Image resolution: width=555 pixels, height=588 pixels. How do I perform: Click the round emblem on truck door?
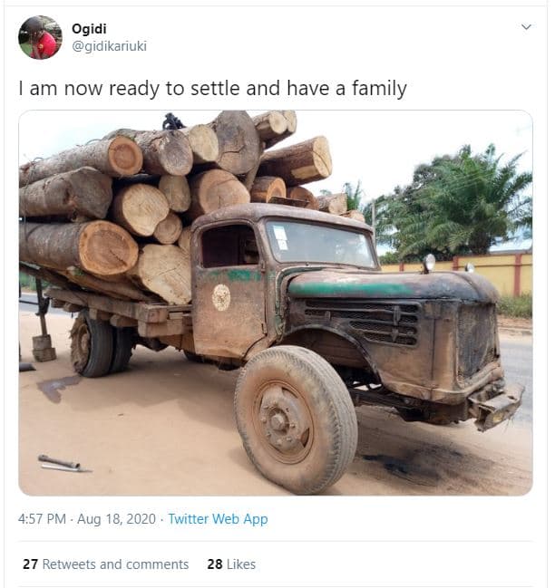click(x=221, y=297)
